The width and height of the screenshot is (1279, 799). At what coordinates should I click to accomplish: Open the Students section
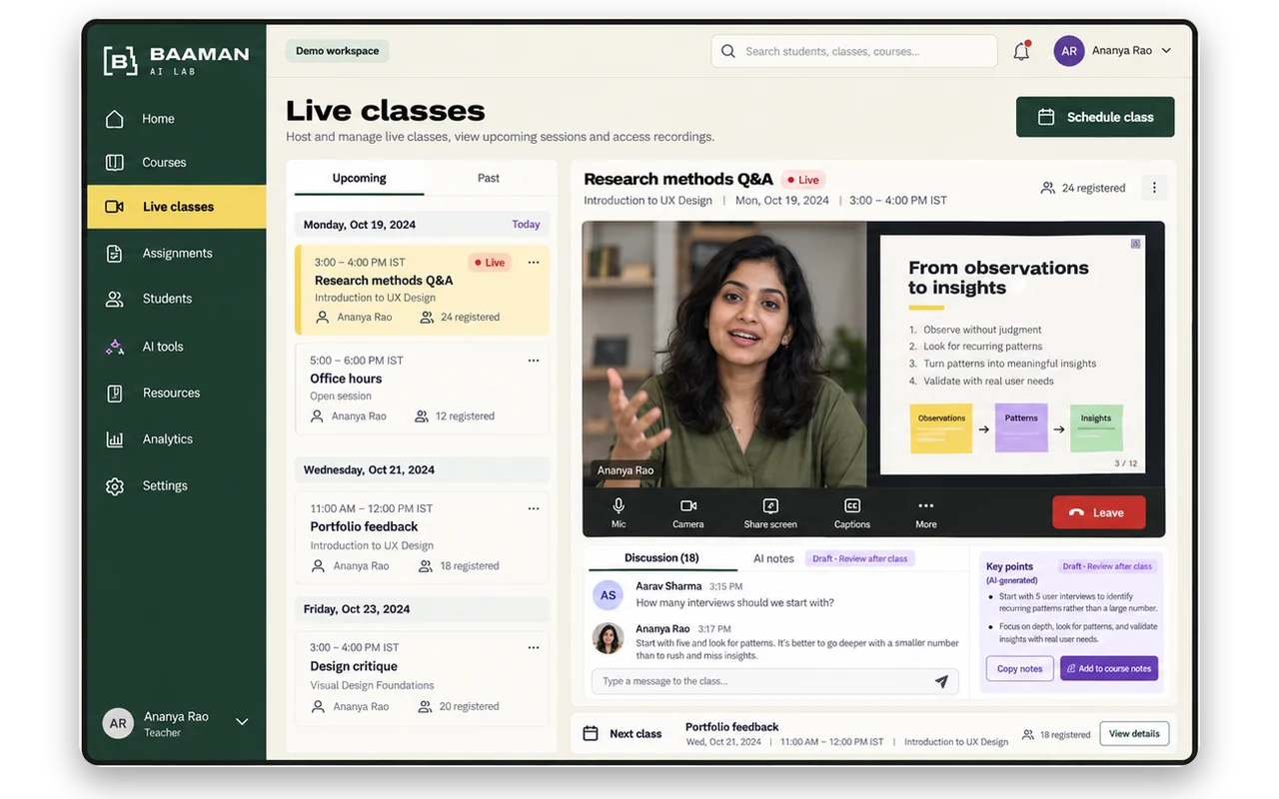tap(177, 299)
